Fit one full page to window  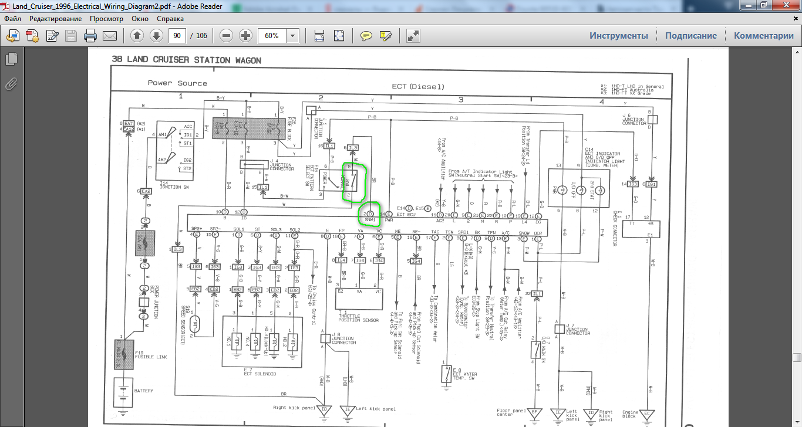tap(339, 36)
